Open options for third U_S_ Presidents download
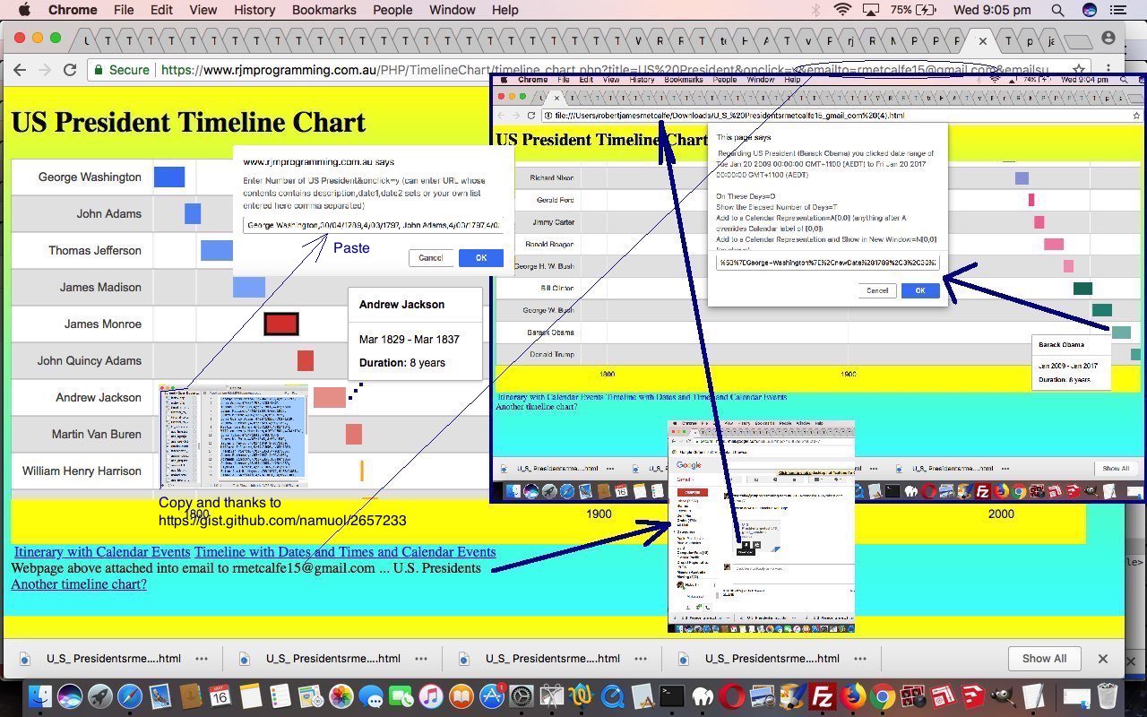This screenshot has height=717, width=1147. (641, 659)
